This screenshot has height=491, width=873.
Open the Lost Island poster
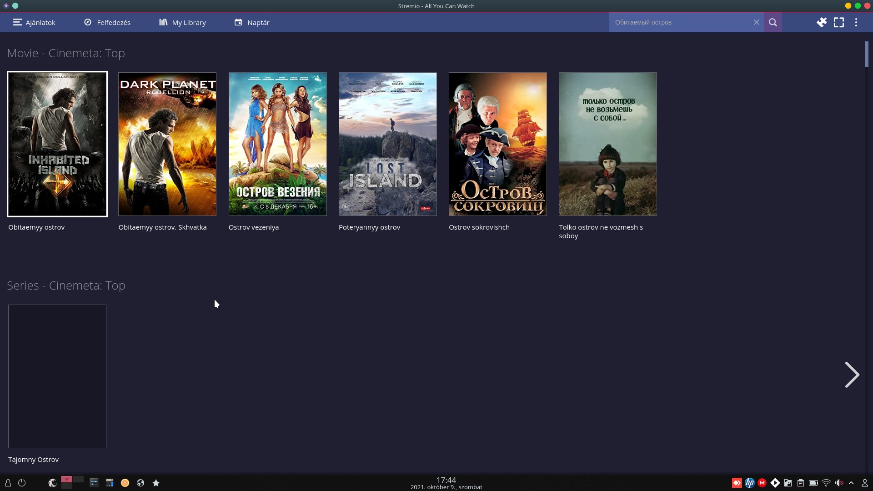coord(388,144)
